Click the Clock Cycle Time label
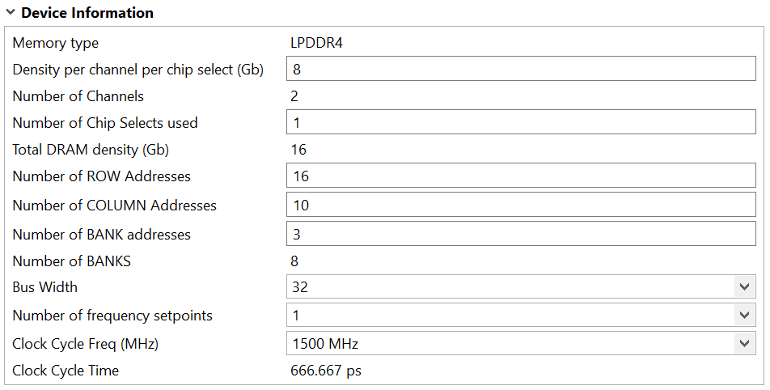Viewport: 770px width, 390px height. (66, 371)
